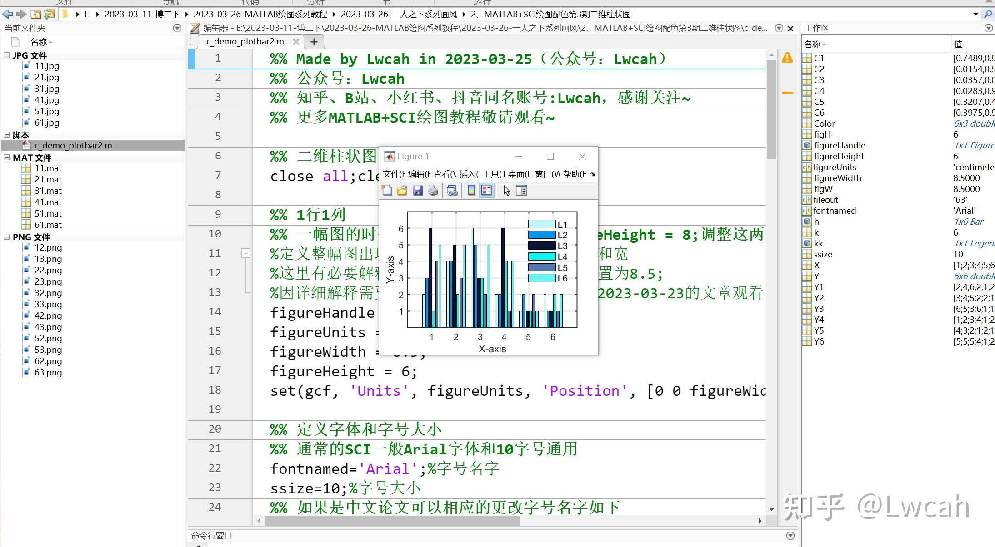Click the warning triangle in the editor gutter

(x=787, y=58)
